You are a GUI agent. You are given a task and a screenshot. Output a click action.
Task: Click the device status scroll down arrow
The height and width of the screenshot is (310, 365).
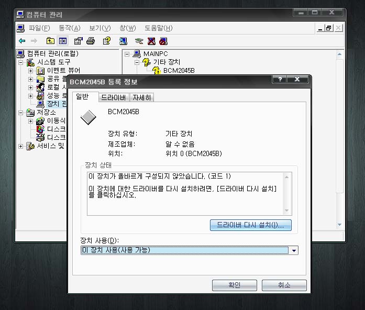[287, 211]
